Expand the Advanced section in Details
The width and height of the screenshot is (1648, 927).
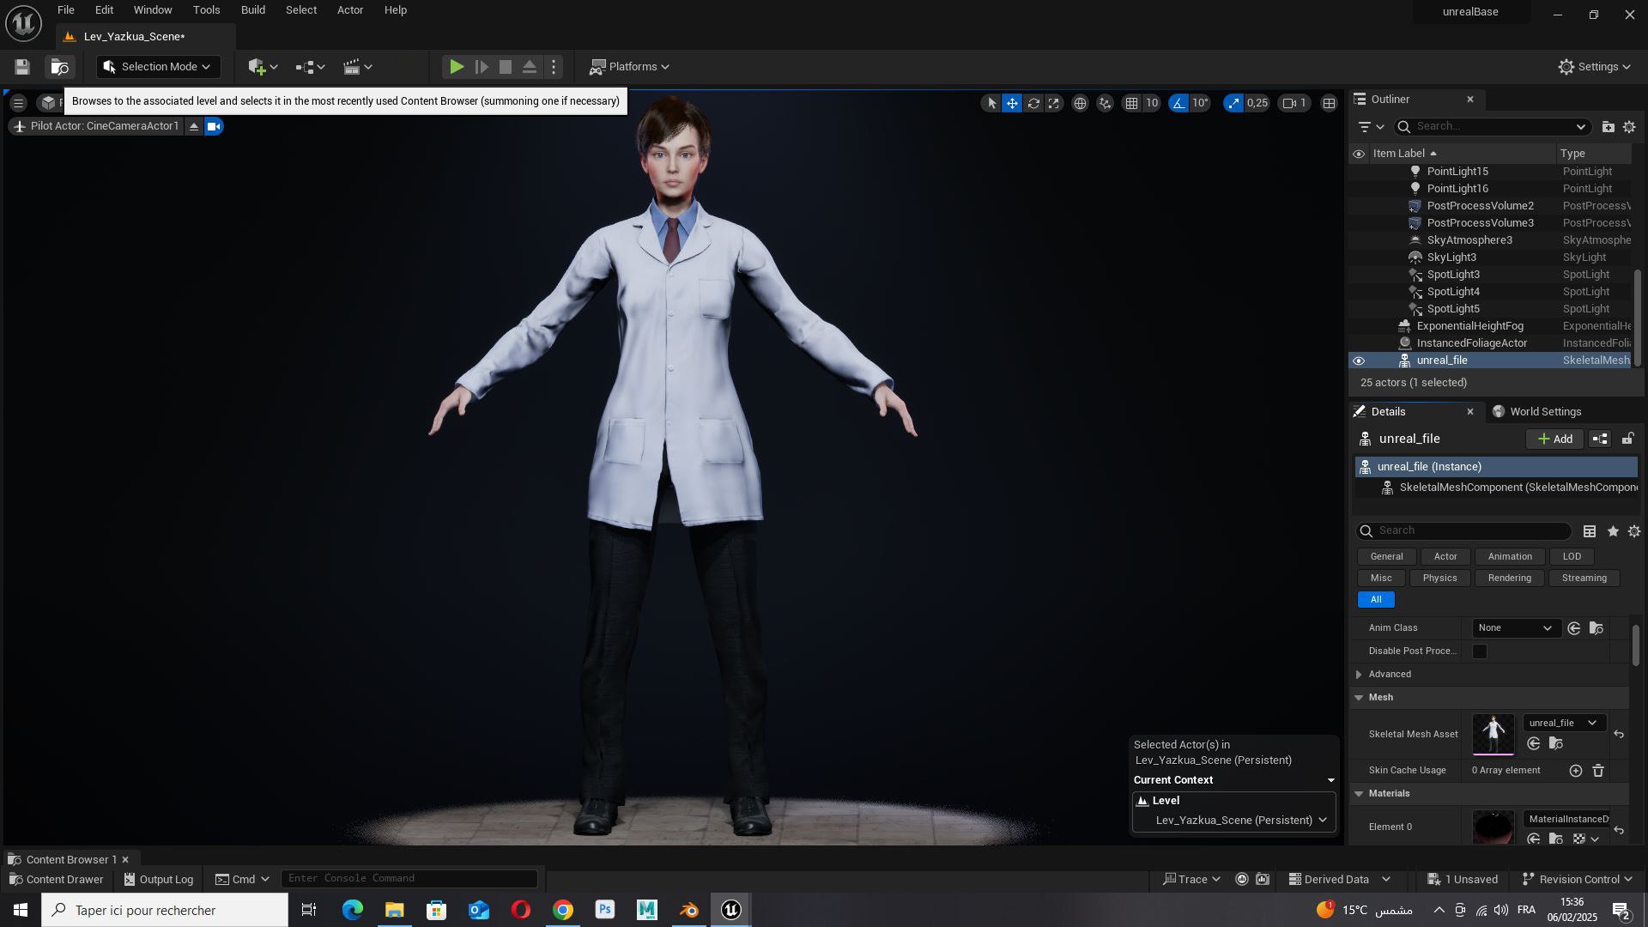coord(1359,675)
